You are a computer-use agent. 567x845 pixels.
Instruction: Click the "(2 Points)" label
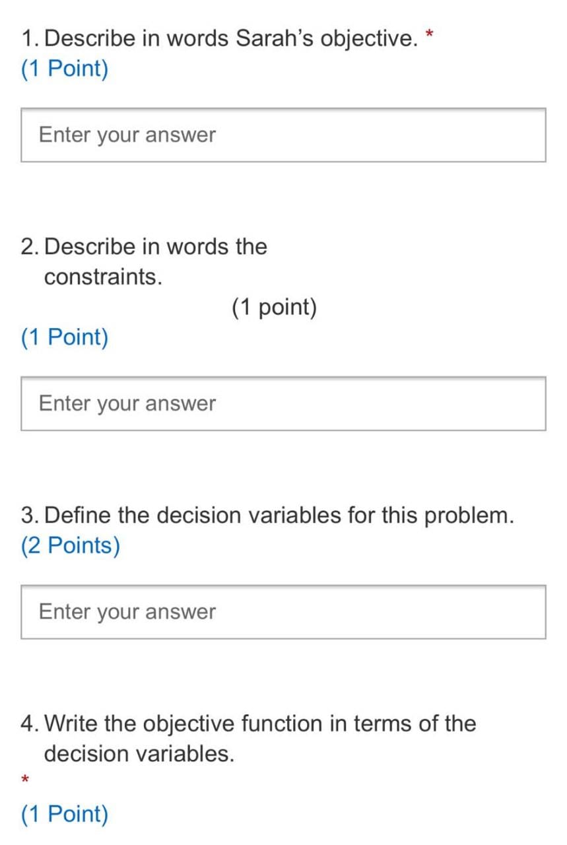71,545
